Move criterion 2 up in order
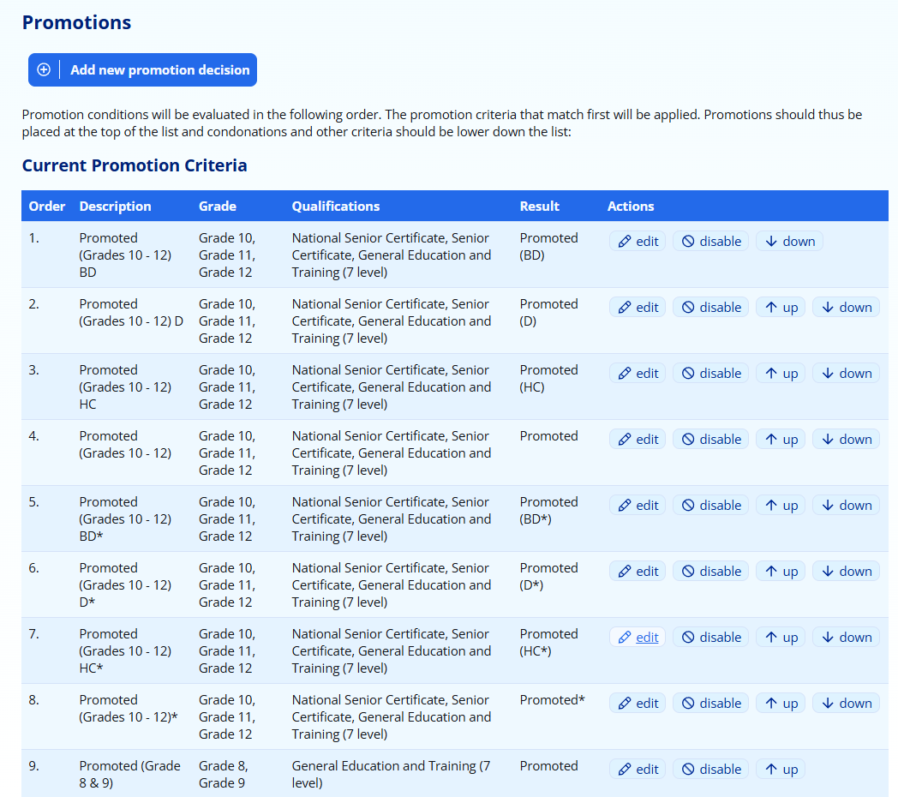 click(780, 308)
